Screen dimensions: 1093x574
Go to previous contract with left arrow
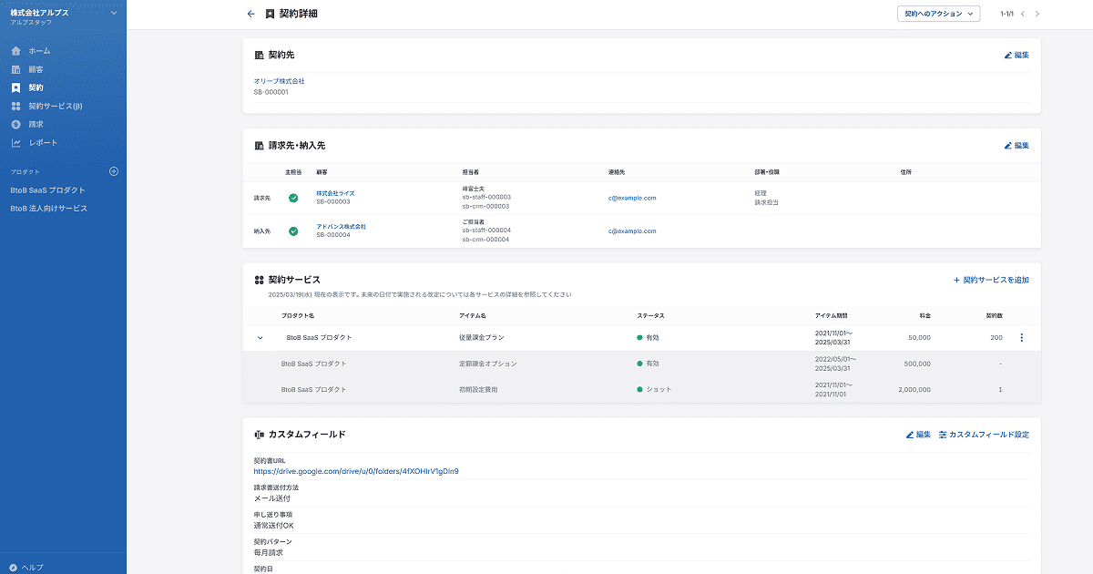(x=1022, y=14)
